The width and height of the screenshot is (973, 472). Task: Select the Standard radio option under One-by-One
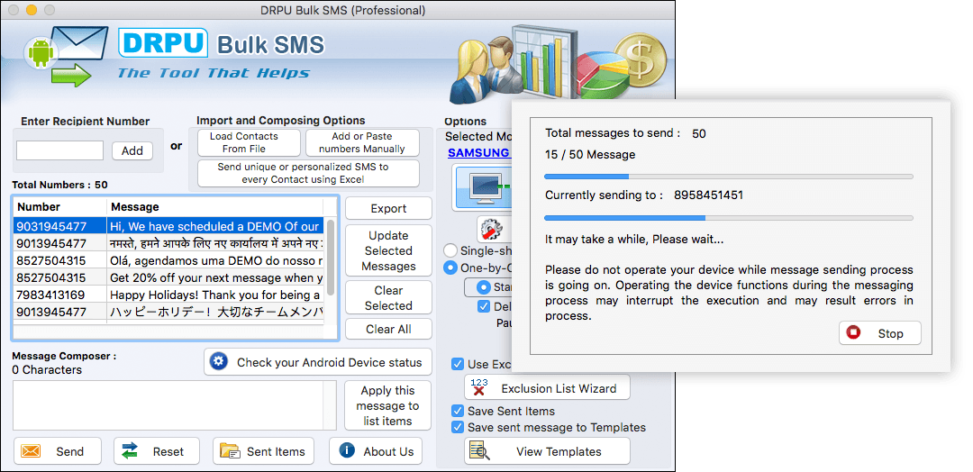[x=484, y=287]
